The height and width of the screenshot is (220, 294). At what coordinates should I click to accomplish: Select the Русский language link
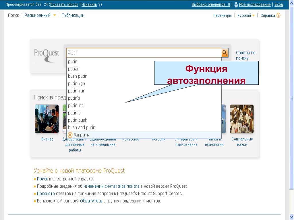coord(244,15)
